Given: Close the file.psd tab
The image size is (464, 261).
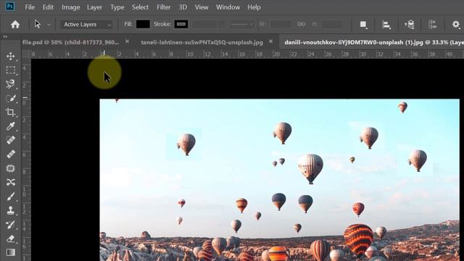Looking at the screenshot, I should [127, 41].
